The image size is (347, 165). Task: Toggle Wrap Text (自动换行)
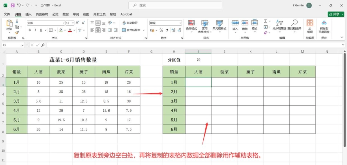130,23
